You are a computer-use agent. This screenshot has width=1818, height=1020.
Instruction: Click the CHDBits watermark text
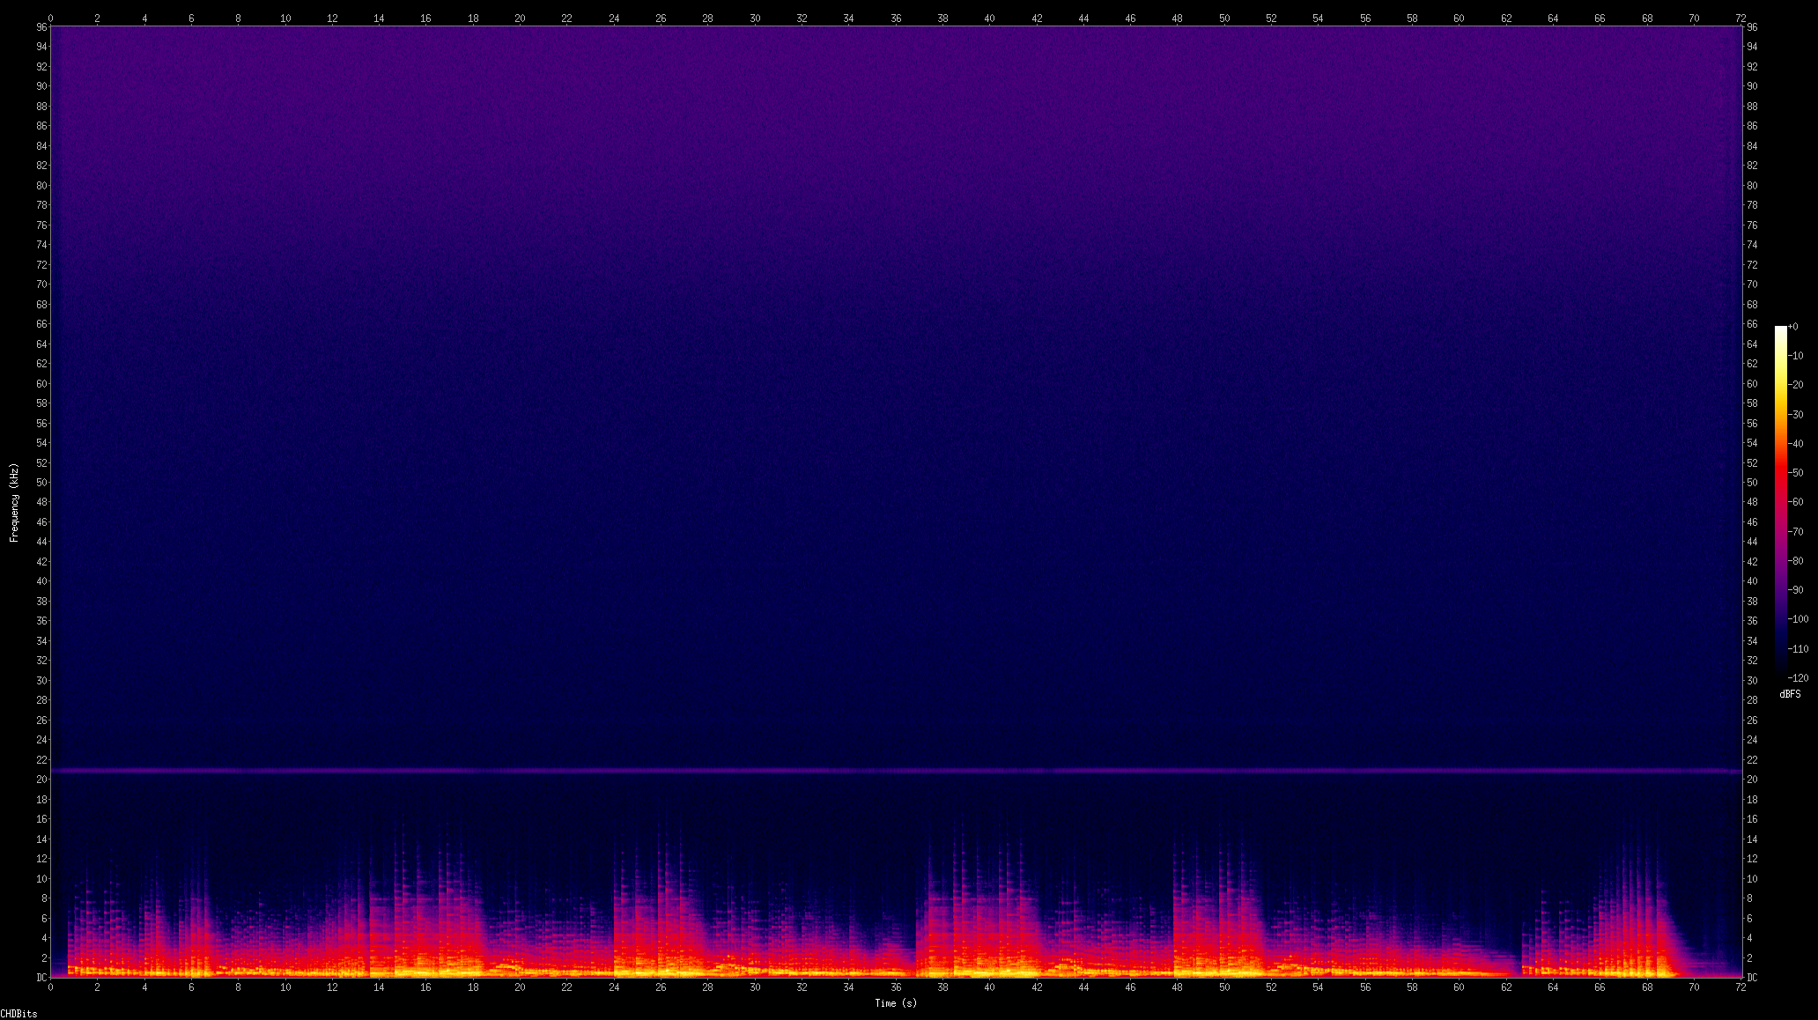pyautogui.click(x=18, y=1014)
